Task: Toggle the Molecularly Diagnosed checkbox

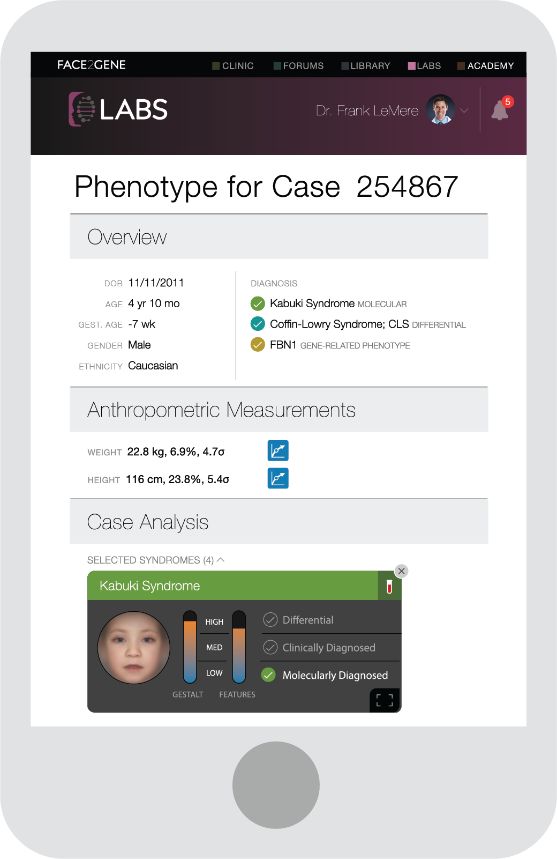Action: click(x=268, y=675)
